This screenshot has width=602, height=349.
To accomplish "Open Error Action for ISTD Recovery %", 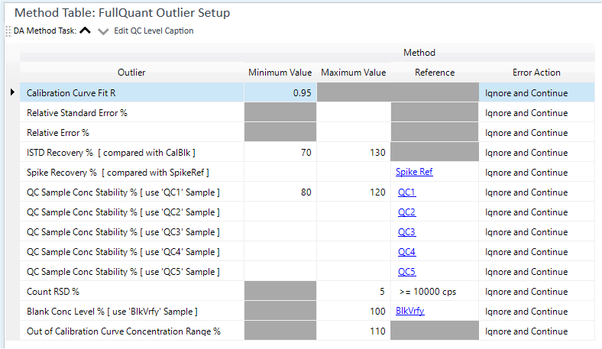I will click(x=537, y=153).
